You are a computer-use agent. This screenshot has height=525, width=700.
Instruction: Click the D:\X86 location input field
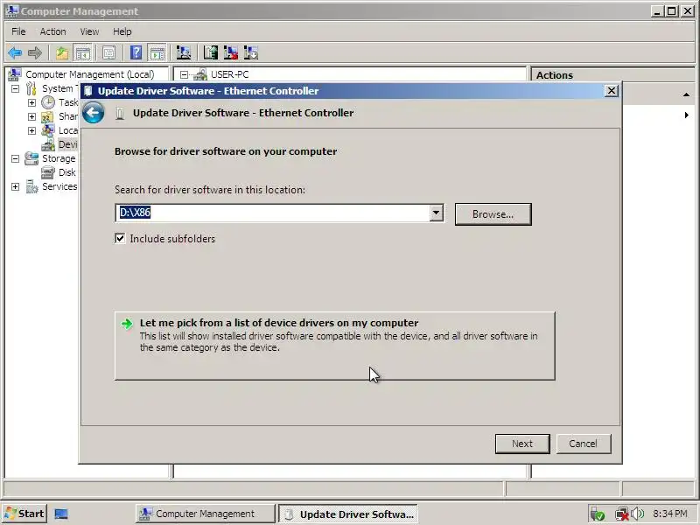point(273,213)
